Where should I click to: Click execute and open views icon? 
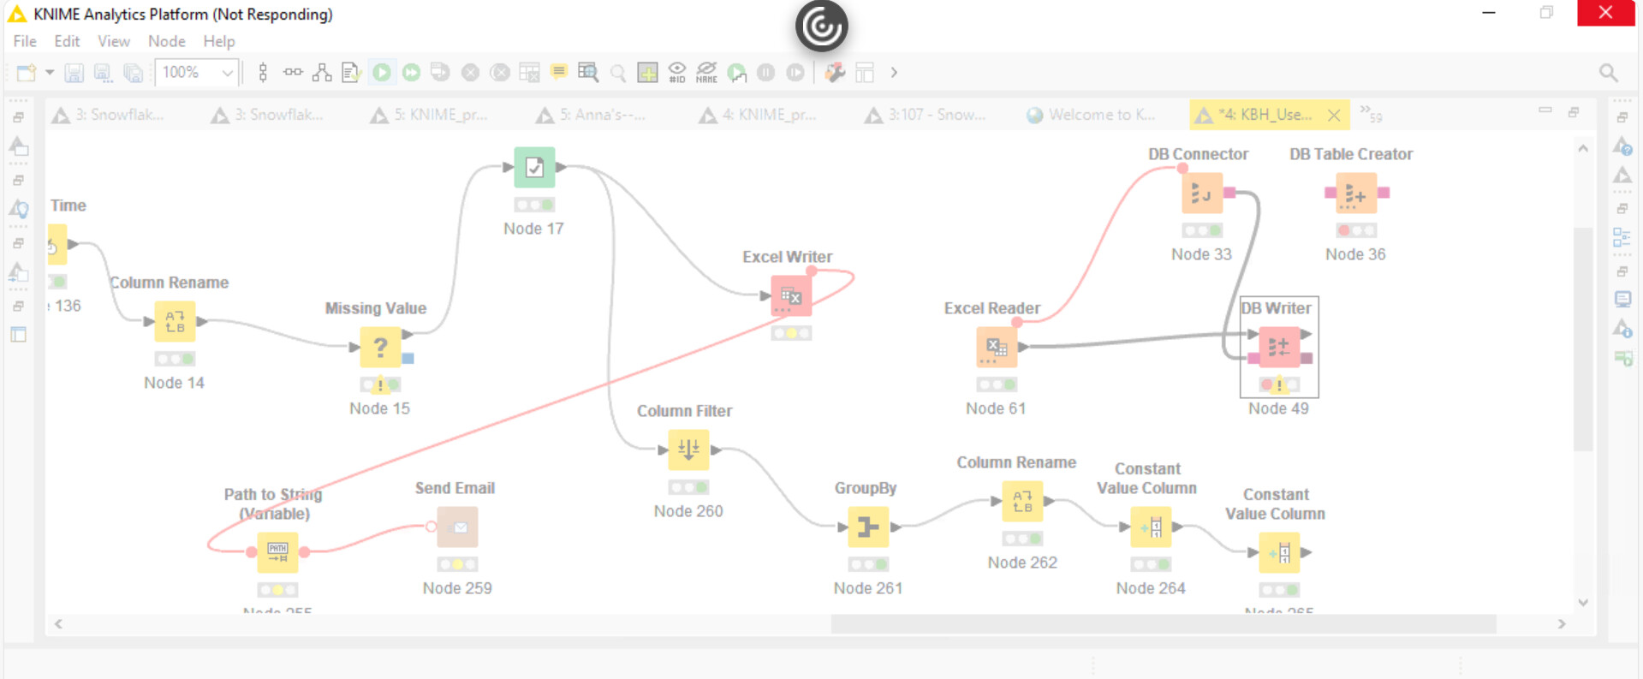(440, 73)
